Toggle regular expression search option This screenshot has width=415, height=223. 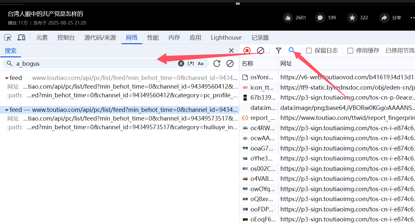click(191, 63)
